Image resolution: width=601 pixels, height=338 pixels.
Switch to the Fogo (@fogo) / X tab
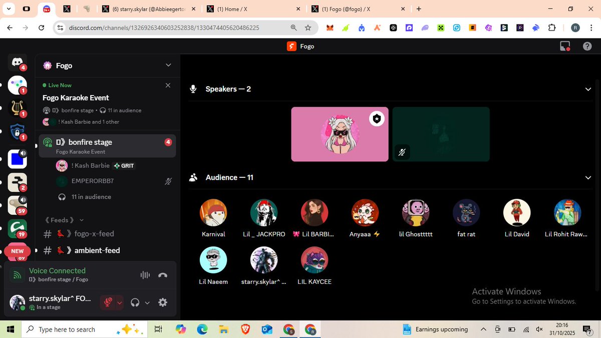[x=358, y=9]
